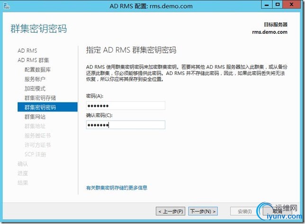
Task: Minimize the AD RMS configuration window
Action: (x=267, y=5)
